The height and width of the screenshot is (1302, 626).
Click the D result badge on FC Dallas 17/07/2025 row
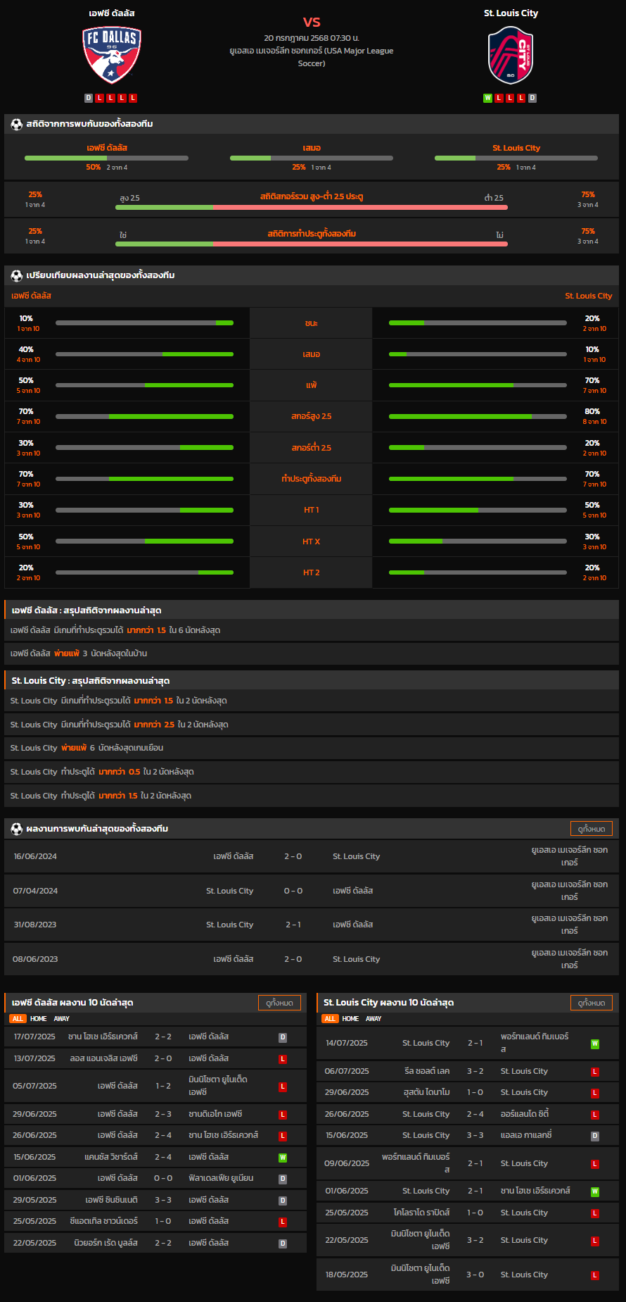tap(283, 1037)
